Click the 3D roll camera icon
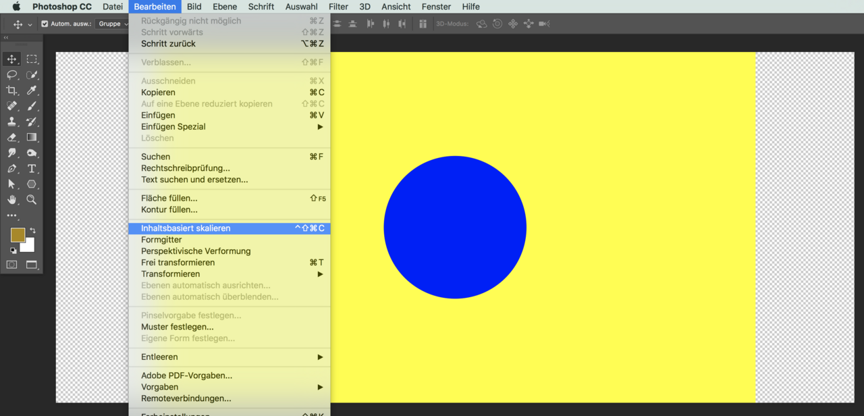 [x=497, y=24]
